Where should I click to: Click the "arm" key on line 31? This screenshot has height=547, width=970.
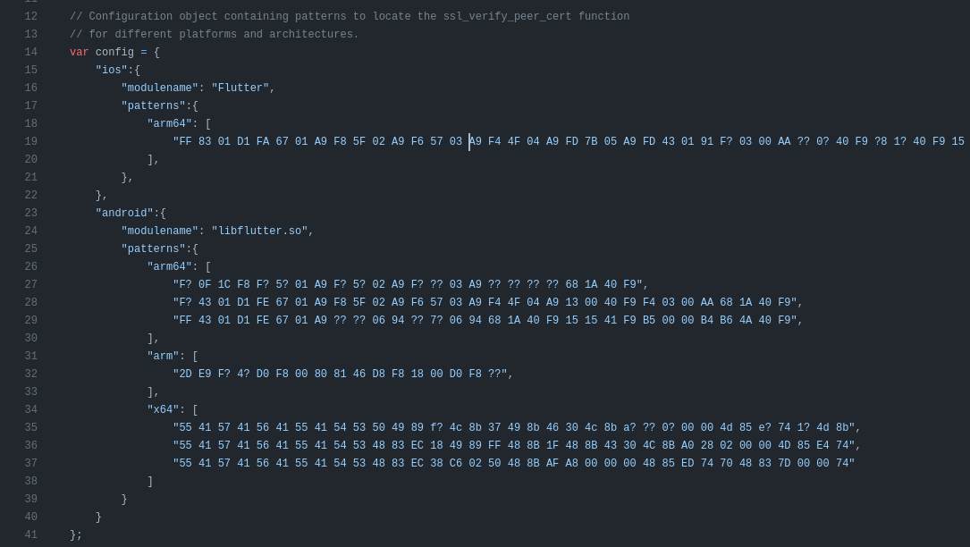[164, 357]
